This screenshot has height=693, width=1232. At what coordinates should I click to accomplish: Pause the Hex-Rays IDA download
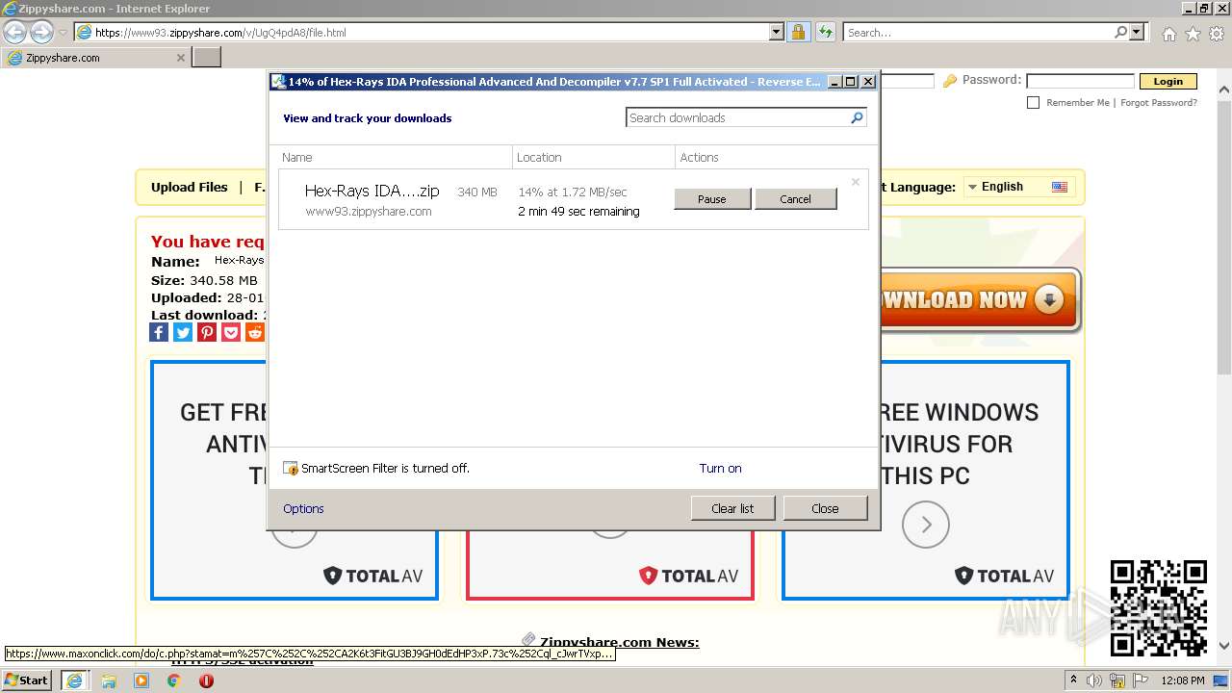click(x=712, y=199)
